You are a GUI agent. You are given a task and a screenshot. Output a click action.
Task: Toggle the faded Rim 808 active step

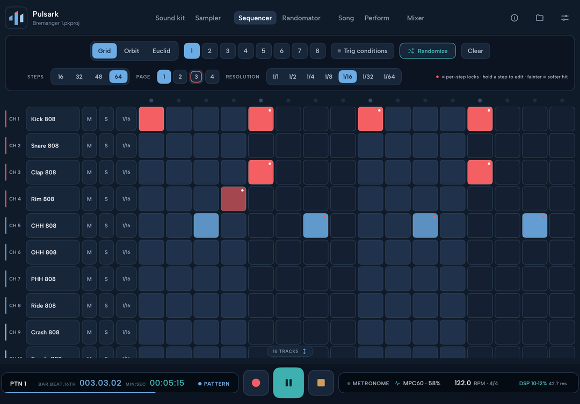click(x=234, y=199)
